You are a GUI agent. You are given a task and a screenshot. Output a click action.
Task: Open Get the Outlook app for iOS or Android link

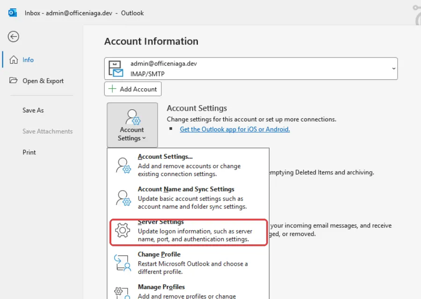pos(235,129)
